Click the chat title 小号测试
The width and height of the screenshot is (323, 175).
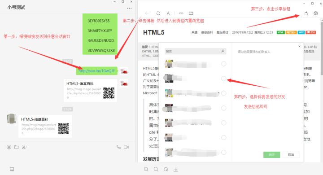coord(16,8)
